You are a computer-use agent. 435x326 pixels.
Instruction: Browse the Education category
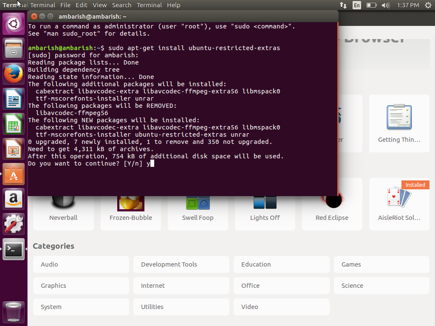click(x=282, y=264)
